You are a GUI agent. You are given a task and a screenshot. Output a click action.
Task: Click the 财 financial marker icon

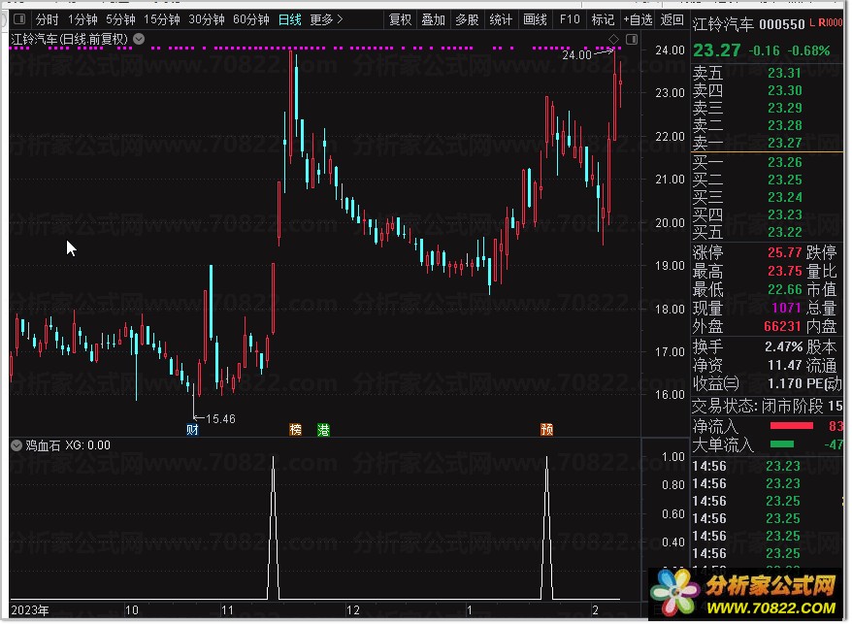[192, 430]
